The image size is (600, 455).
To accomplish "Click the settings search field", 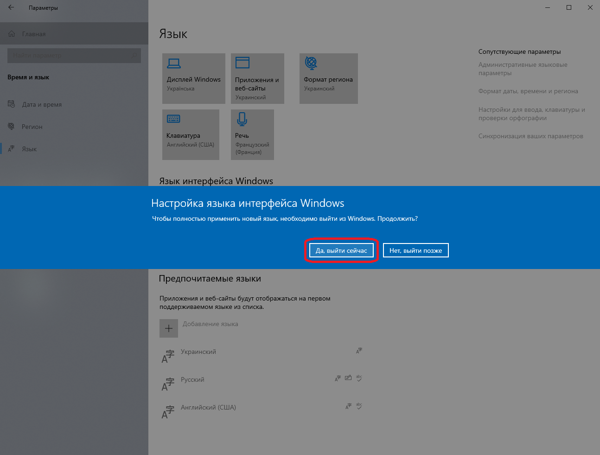I will [x=70, y=56].
